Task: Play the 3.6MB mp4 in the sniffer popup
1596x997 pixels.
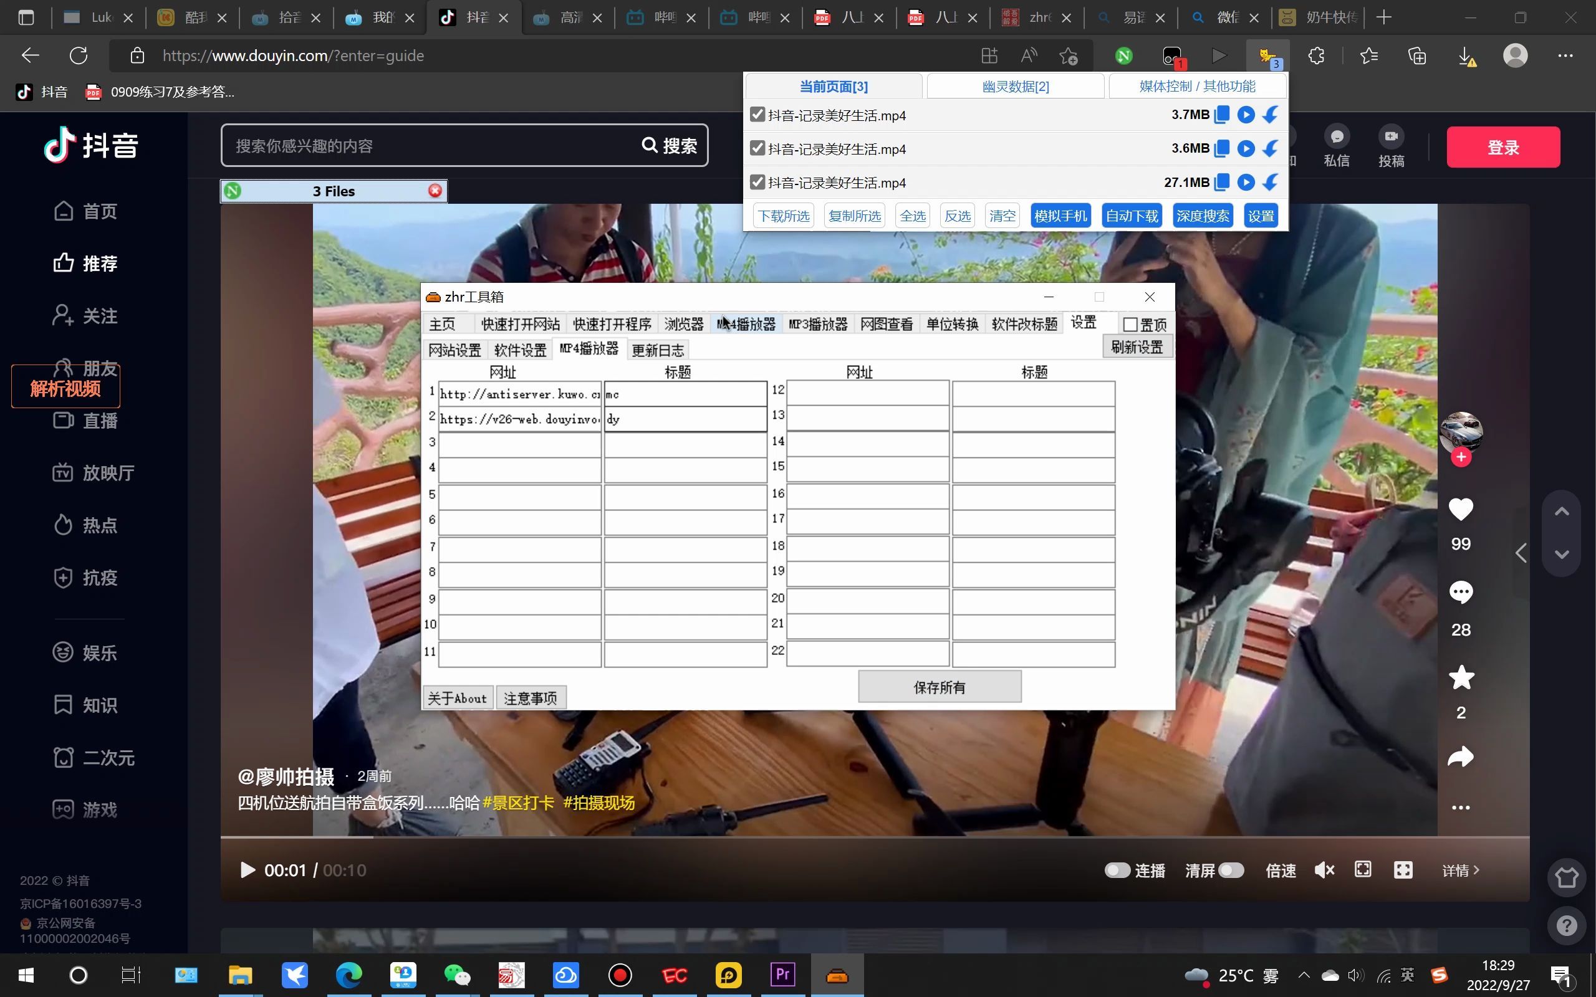Action: click(1245, 148)
